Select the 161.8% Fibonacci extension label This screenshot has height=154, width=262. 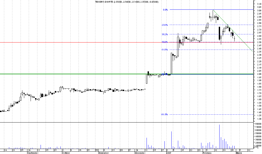[164, 114]
